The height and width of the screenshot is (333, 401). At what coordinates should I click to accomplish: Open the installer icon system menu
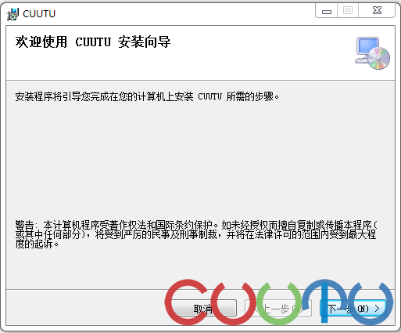coord(13,14)
